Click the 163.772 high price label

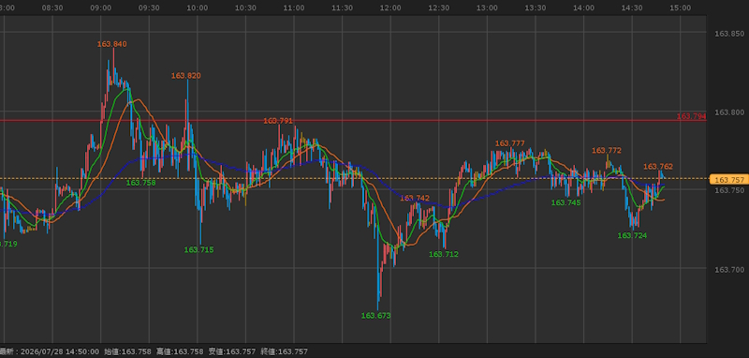(x=607, y=151)
